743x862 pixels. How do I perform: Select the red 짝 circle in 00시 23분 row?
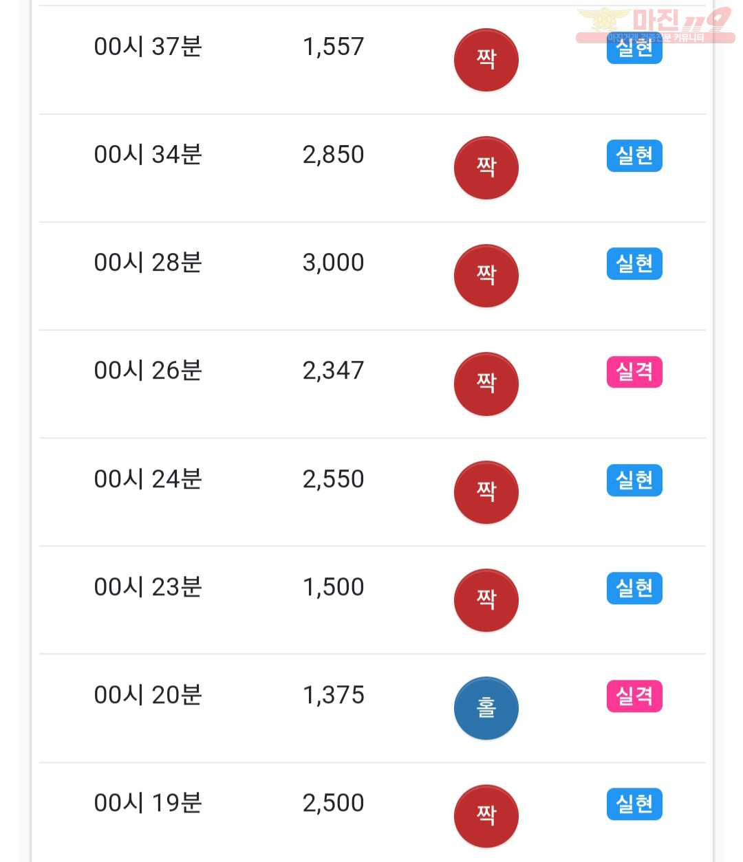point(486,600)
